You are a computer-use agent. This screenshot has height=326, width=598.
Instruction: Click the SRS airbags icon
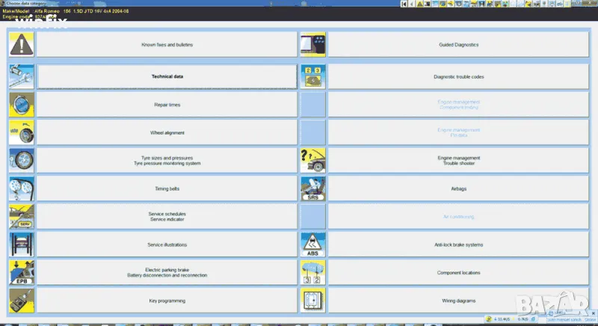click(x=312, y=188)
